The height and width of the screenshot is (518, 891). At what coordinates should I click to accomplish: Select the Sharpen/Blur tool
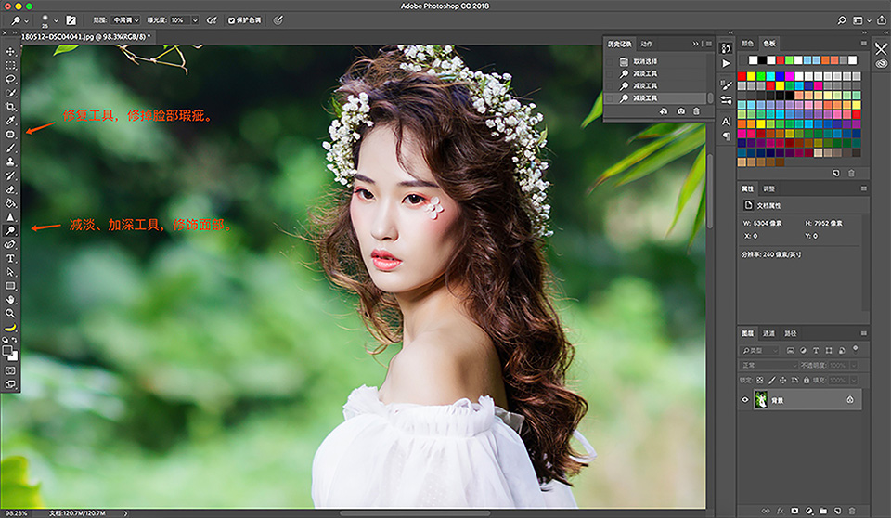point(10,216)
